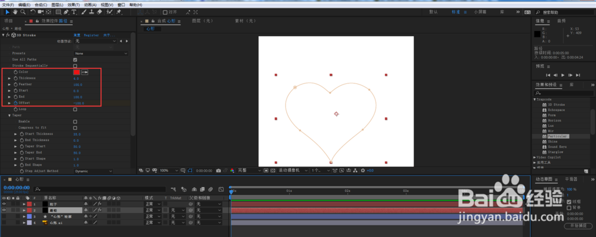
Task: Open the red Color swatch picker
Action: point(76,72)
